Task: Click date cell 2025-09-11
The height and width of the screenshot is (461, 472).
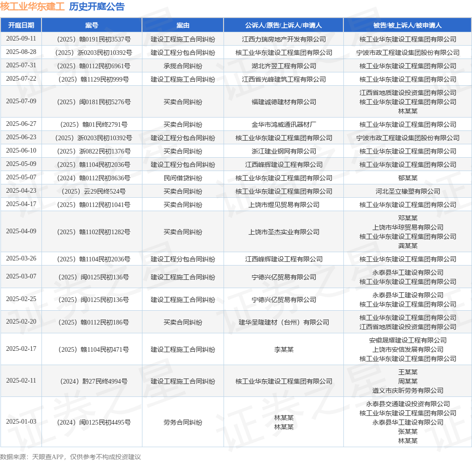Action: pos(21,39)
